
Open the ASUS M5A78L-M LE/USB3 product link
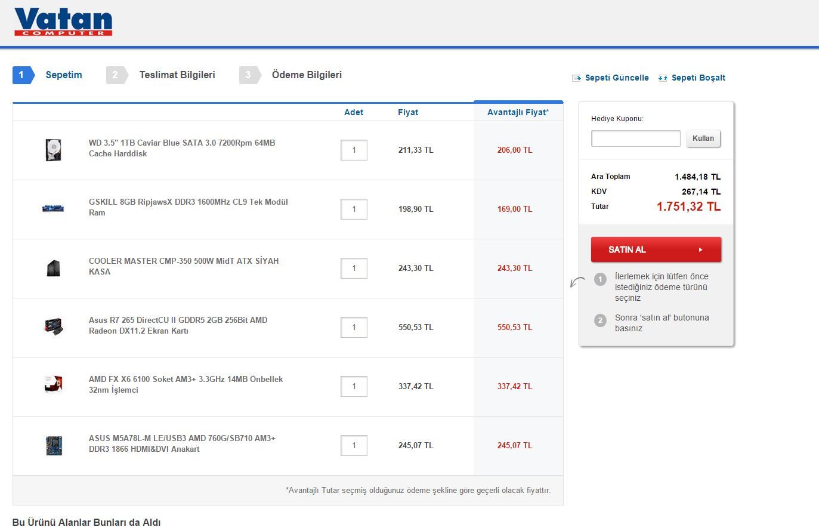182,443
